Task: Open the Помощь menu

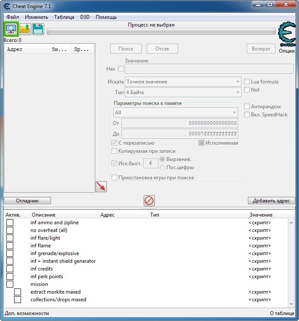Action: [106, 17]
